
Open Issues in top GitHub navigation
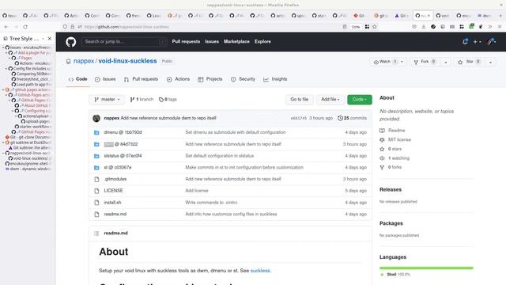212,42
